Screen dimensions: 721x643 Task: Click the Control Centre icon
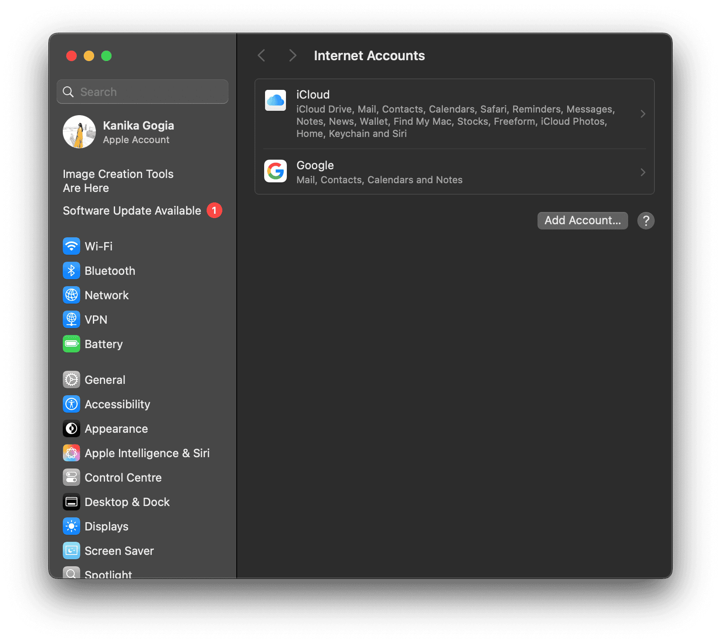[71, 477]
